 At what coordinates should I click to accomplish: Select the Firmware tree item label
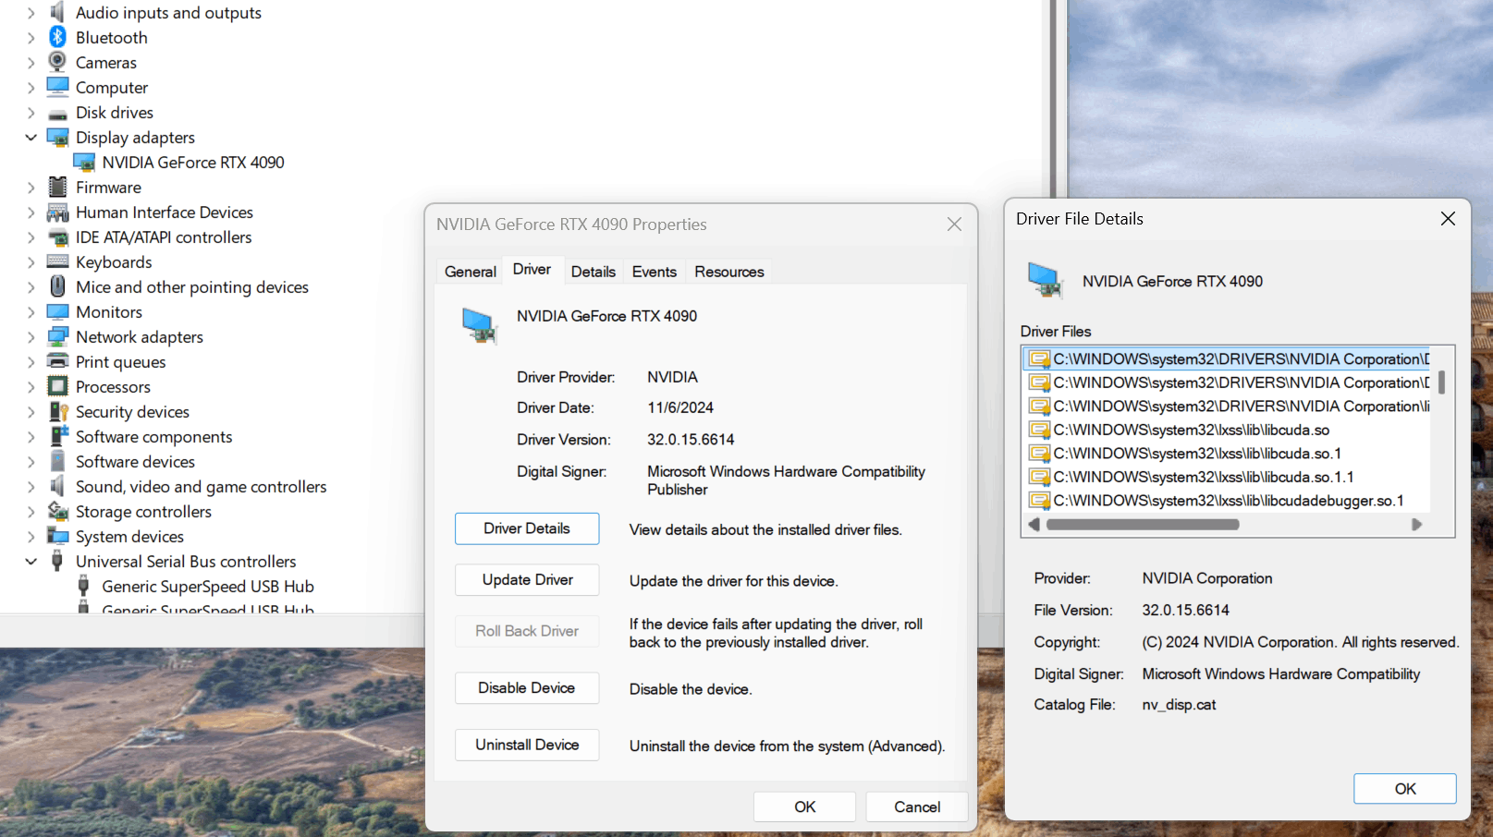(x=108, y=188)
